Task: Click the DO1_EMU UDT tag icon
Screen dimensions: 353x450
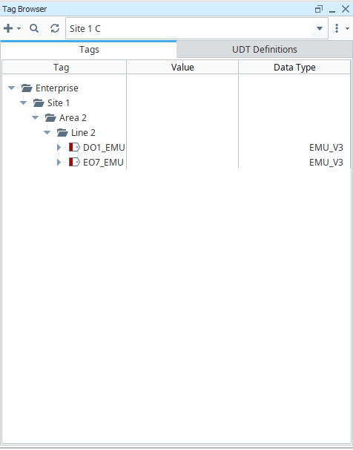Action: [x=74, y=147]
